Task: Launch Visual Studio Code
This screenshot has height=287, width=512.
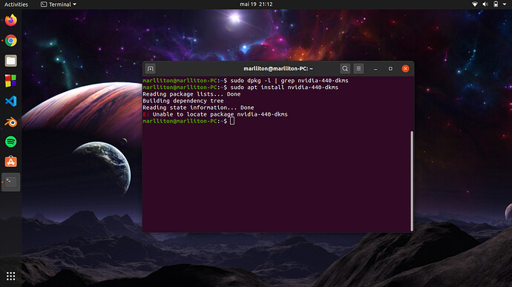Action: click(x=11, y=101)
